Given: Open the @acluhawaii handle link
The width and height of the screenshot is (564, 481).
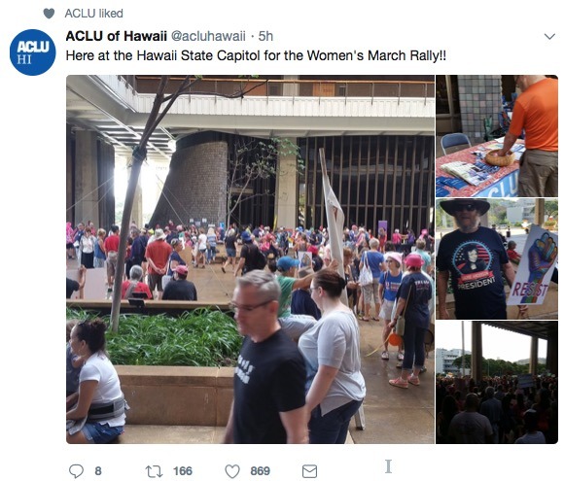Looking at the screenshot, I should (208, 36).
